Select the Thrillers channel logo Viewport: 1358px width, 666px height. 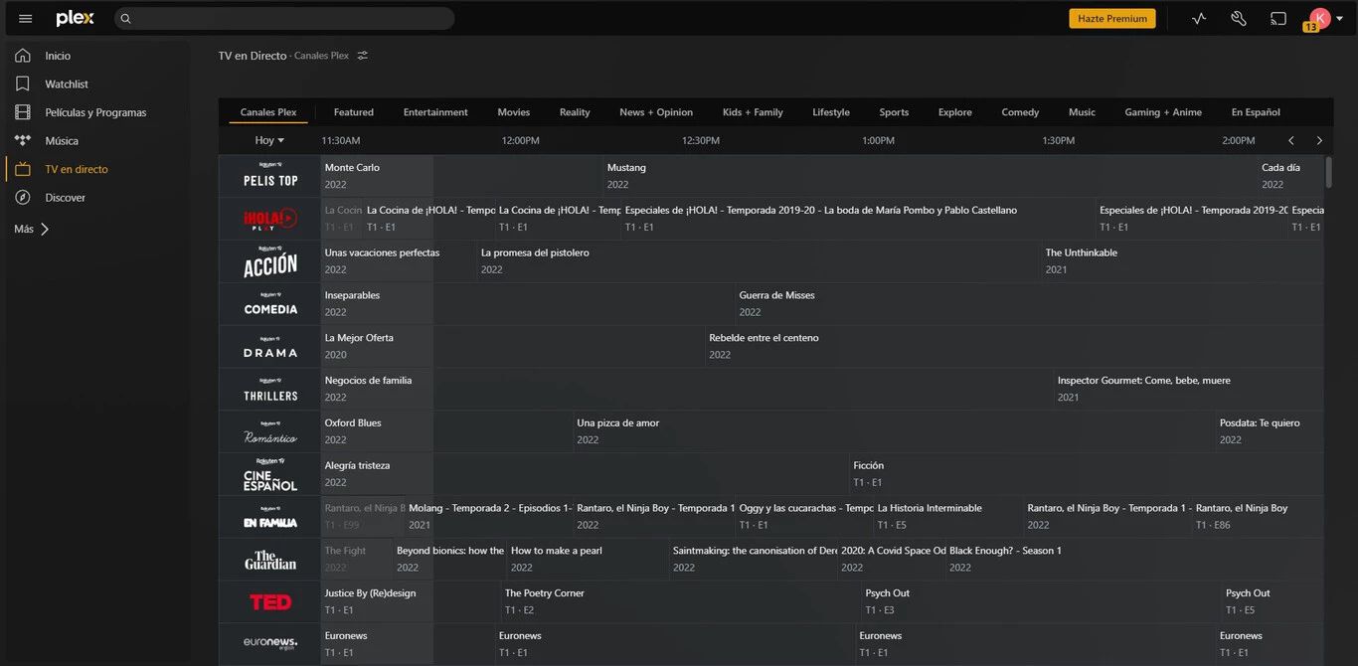pos(270,390)
